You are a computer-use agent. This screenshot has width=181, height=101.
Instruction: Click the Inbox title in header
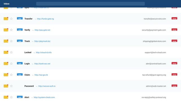pos(6,4)
